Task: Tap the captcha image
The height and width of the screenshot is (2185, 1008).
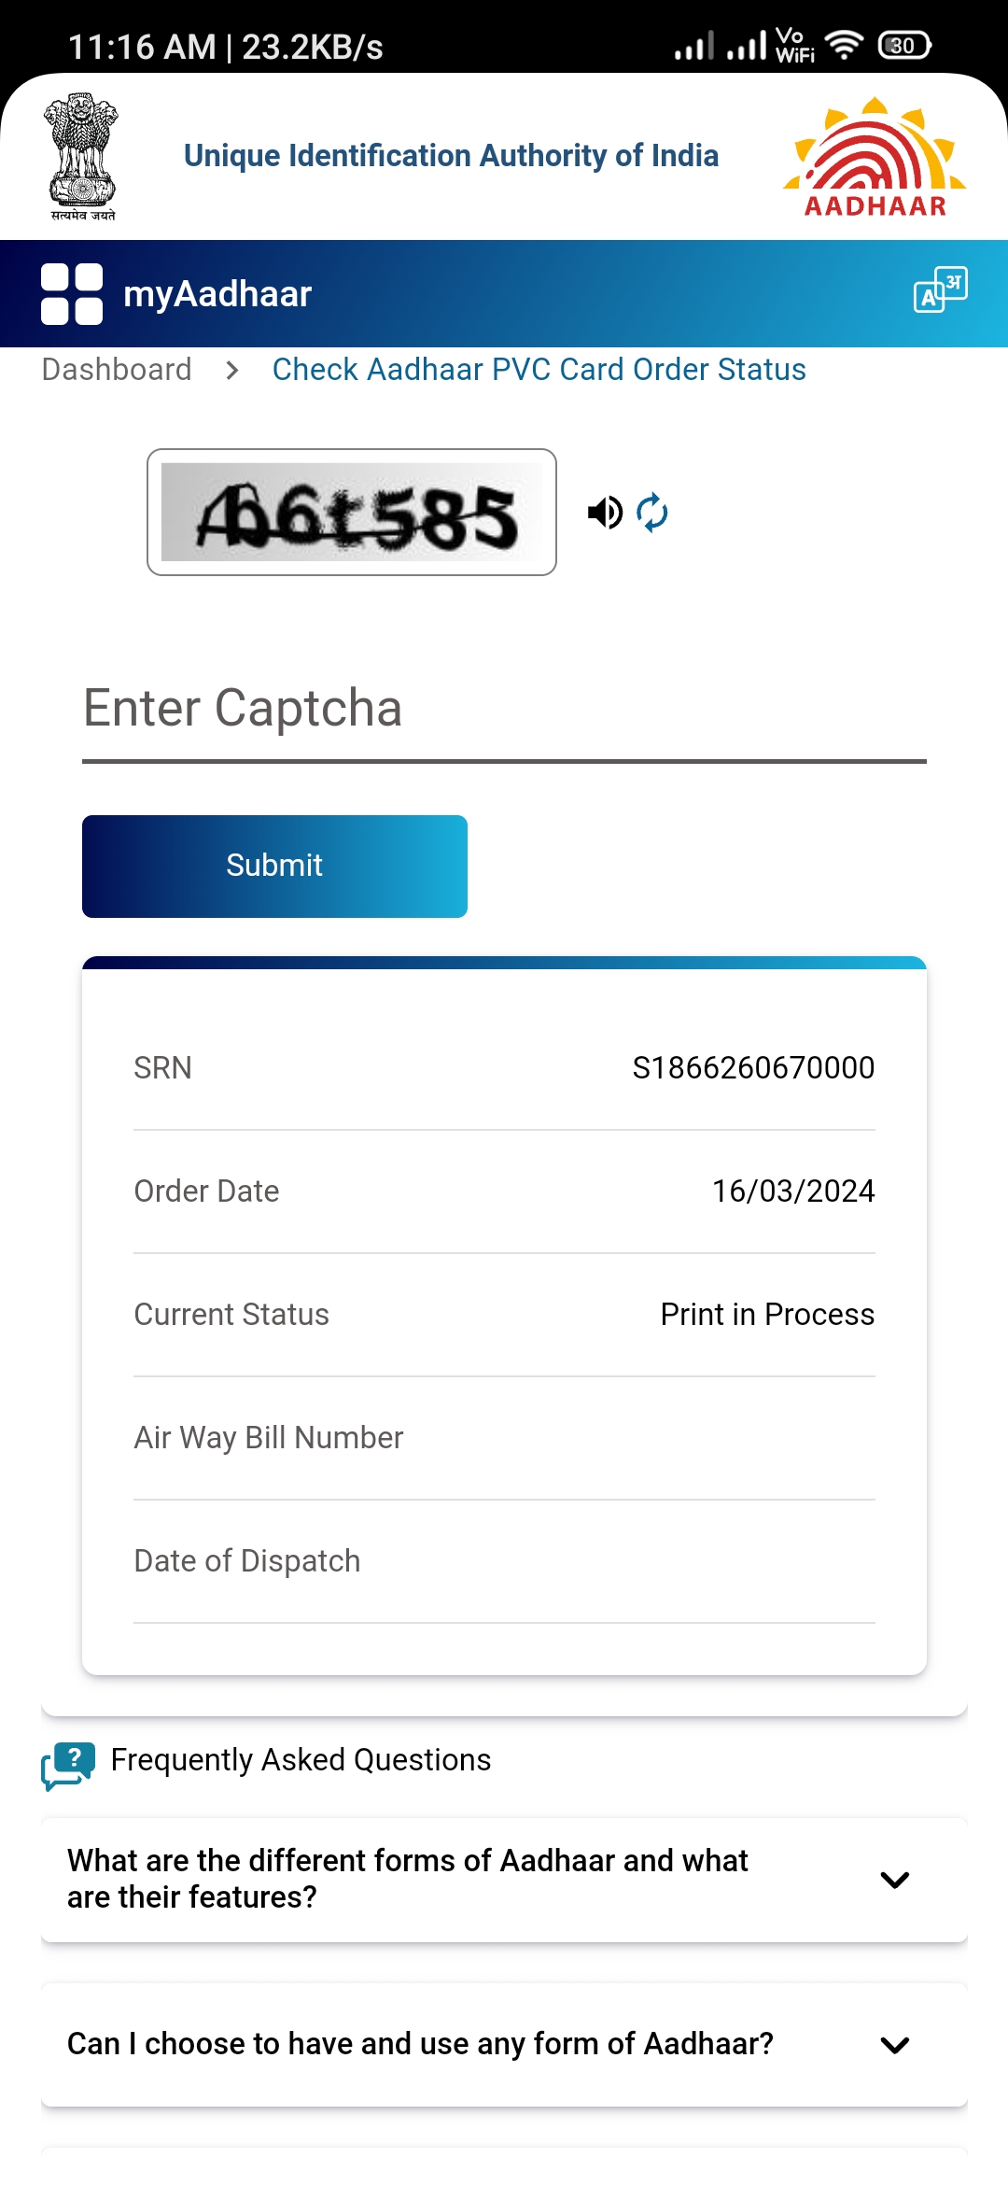Action: [351, 513]
